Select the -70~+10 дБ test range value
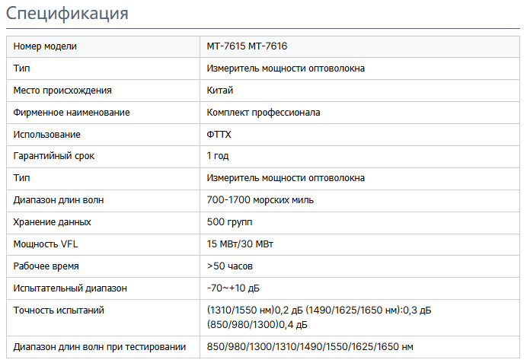 pyautogui.click(x=233, y=288)
